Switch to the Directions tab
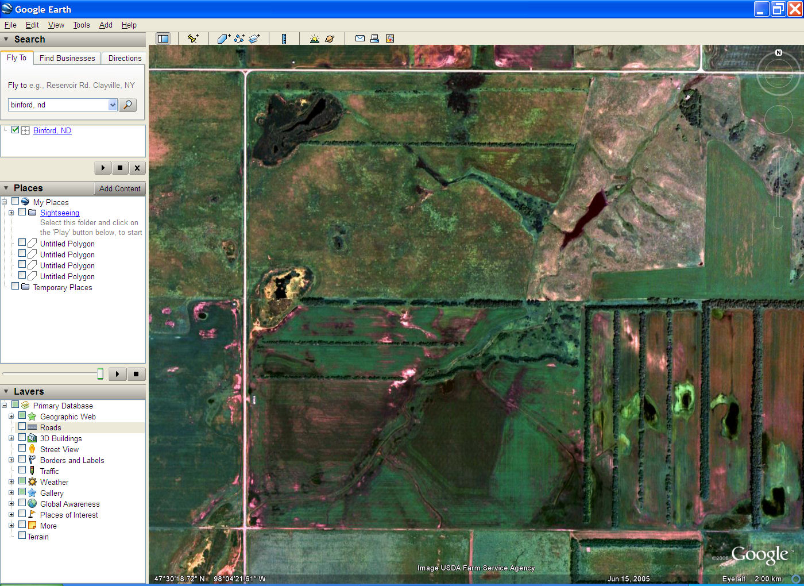 pyautogui.click(x=125, y=58)
